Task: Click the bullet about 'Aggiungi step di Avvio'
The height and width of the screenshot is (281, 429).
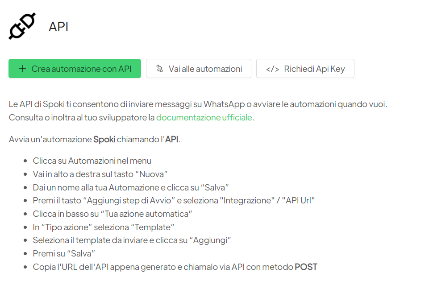Action: pyautogui.click(x=173, y=200)
